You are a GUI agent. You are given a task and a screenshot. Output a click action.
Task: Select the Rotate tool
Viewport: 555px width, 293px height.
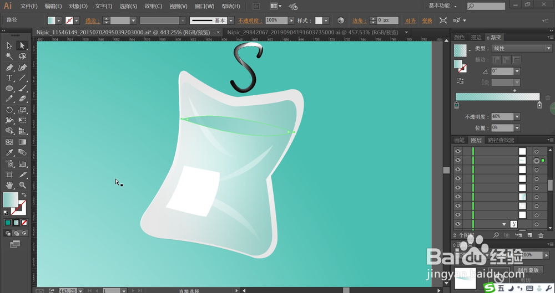pos(9,110)
